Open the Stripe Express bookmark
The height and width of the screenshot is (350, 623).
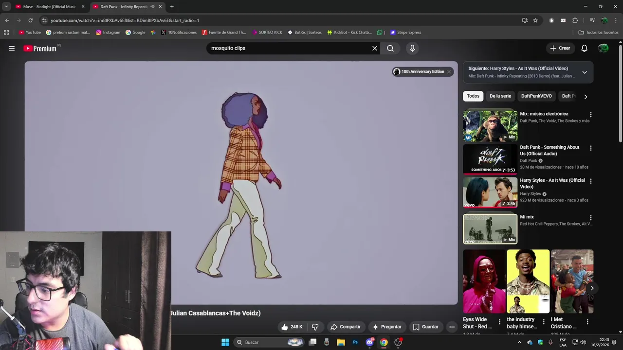[406, 33]
